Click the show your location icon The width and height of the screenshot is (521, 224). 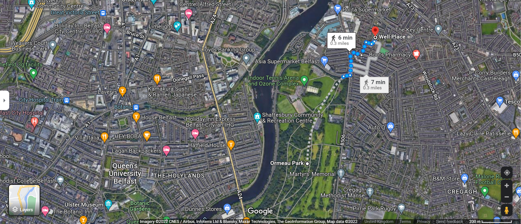[x=507, y=173]
